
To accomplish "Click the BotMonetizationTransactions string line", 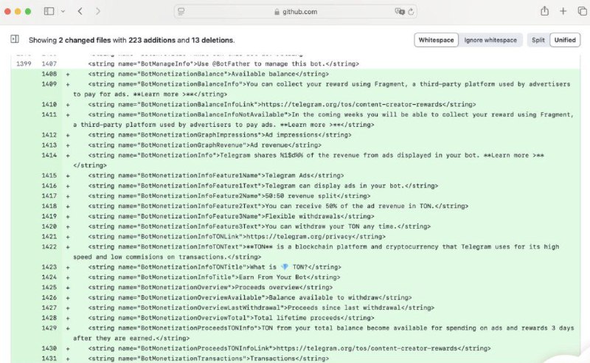I will [x=209, y=359].
